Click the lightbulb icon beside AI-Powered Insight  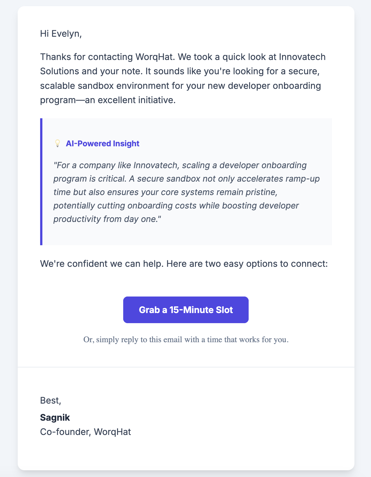point(57,143)
